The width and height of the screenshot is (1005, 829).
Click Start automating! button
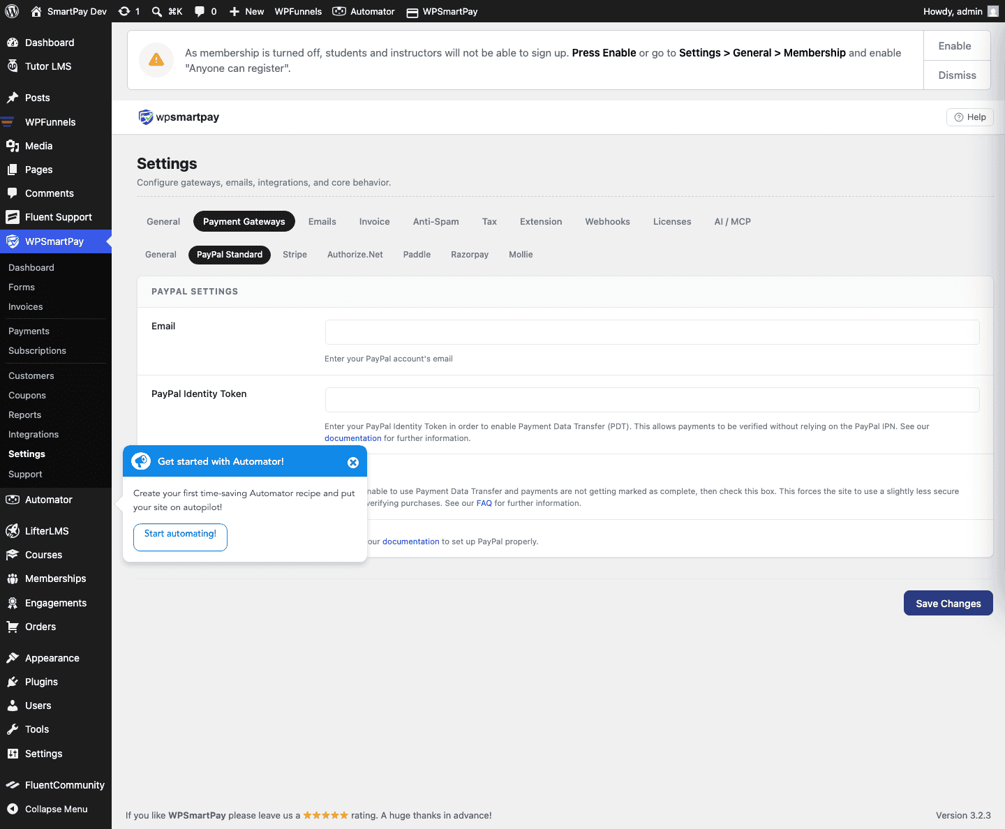[180, 537]
